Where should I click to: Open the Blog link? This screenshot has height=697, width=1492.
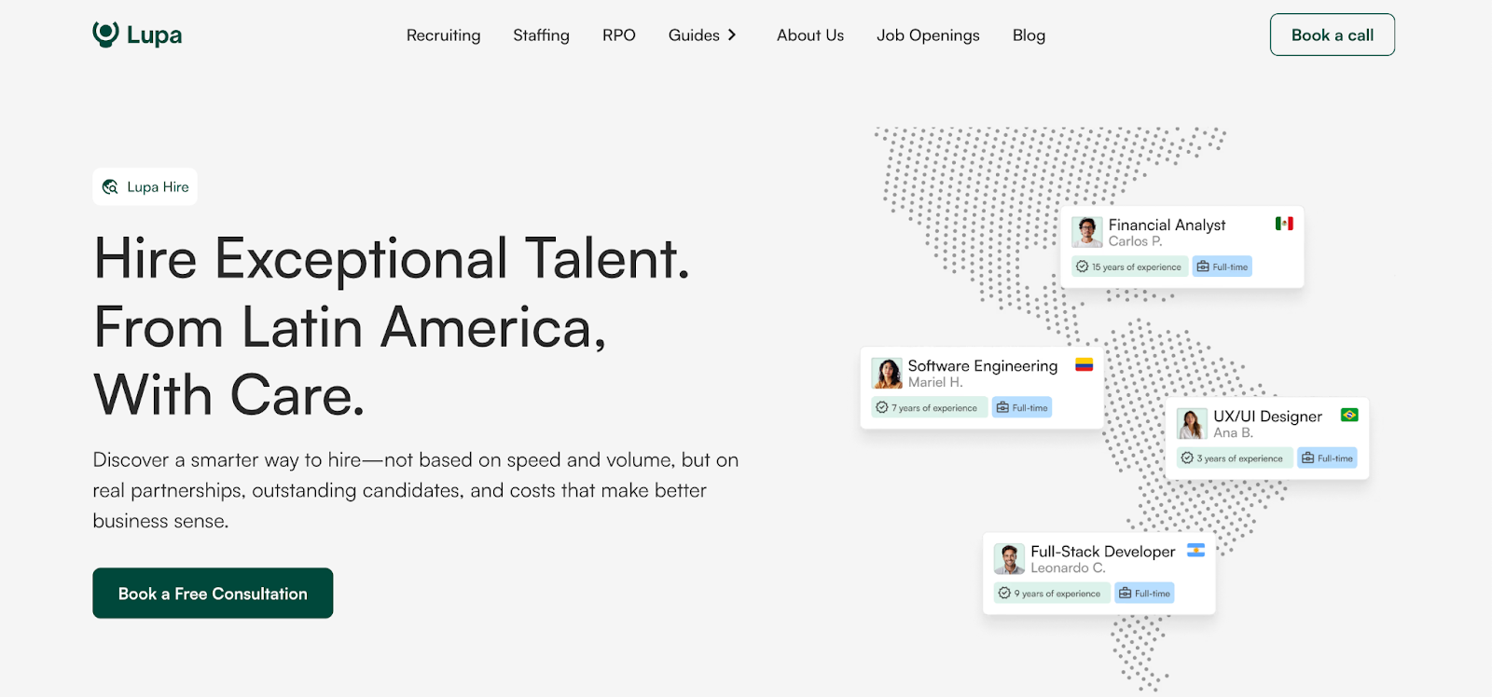pyautogui.click(x=1029, y=35)
